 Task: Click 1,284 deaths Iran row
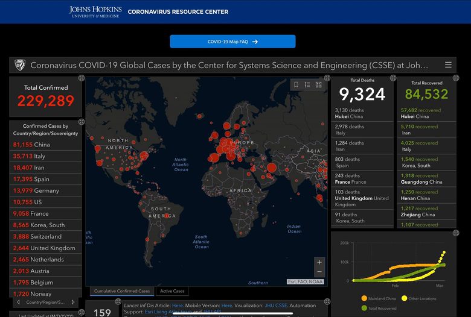[362, 146]
